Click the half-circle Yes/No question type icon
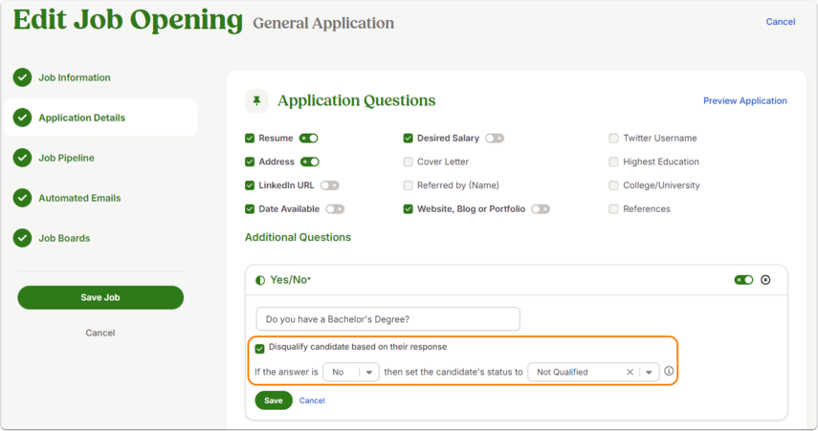Viewport: 818px width, 431px height. pyautogui.click(x=260, y=280)
